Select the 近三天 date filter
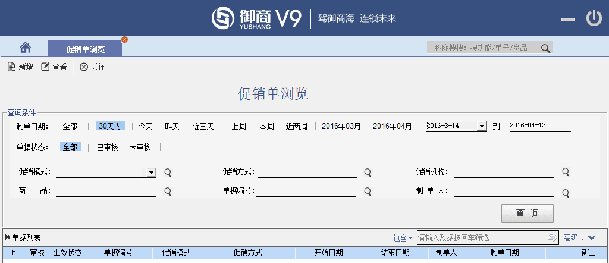Image resolution: width=609 pixels, height=263 pixels. pyautogui.click(x=203, y=126)
